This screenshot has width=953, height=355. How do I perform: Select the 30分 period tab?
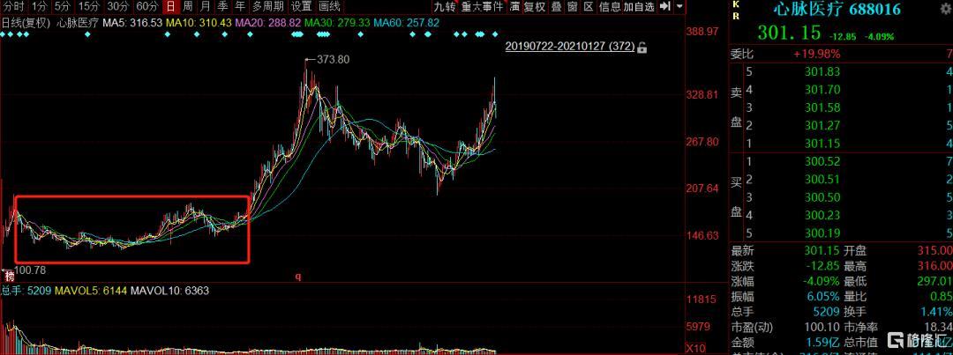118,7
